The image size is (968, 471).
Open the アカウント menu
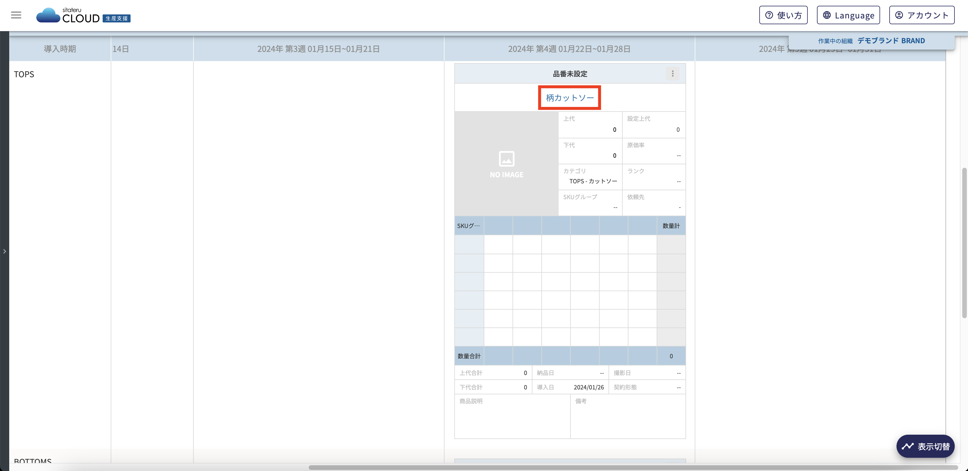pos(921,15)
